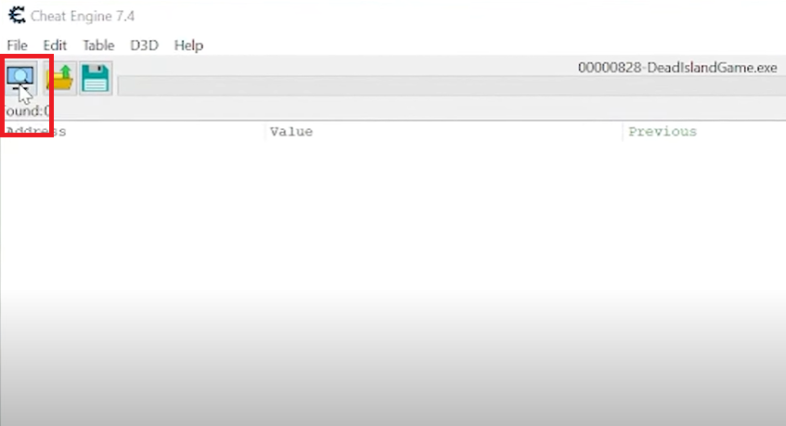Sort results by the Value column header

click(x=445, y=132)
